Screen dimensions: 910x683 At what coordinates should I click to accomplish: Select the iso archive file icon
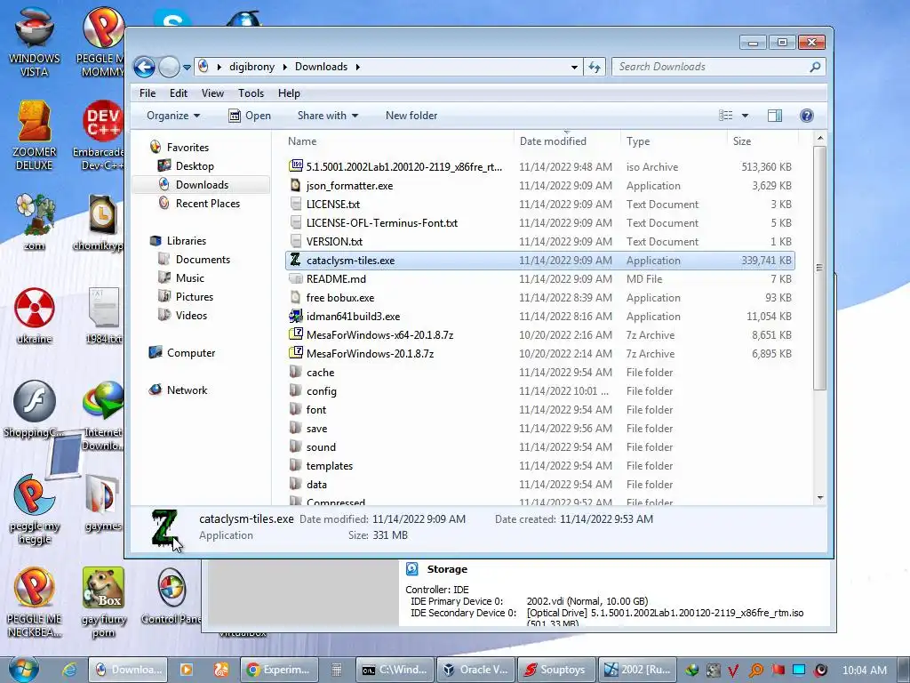(296, 166)
